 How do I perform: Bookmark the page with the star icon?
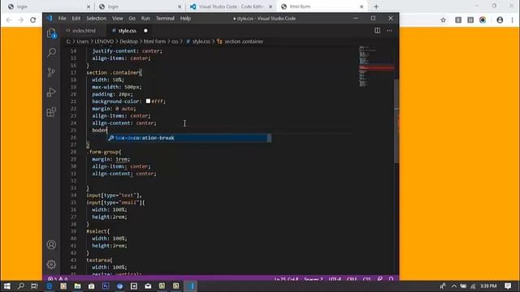point(443,20)
